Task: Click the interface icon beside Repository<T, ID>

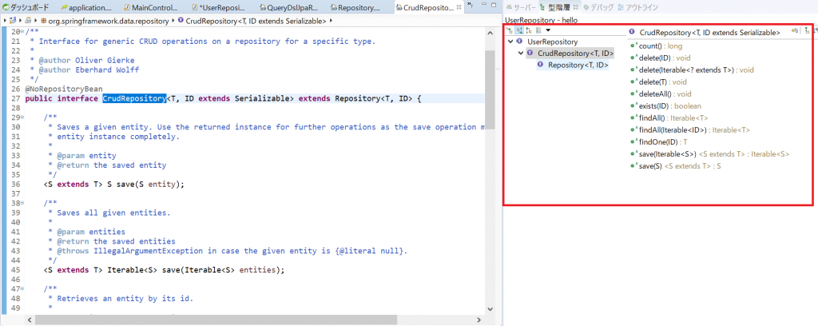Action: pyautogui.click(x=541, y=65)
